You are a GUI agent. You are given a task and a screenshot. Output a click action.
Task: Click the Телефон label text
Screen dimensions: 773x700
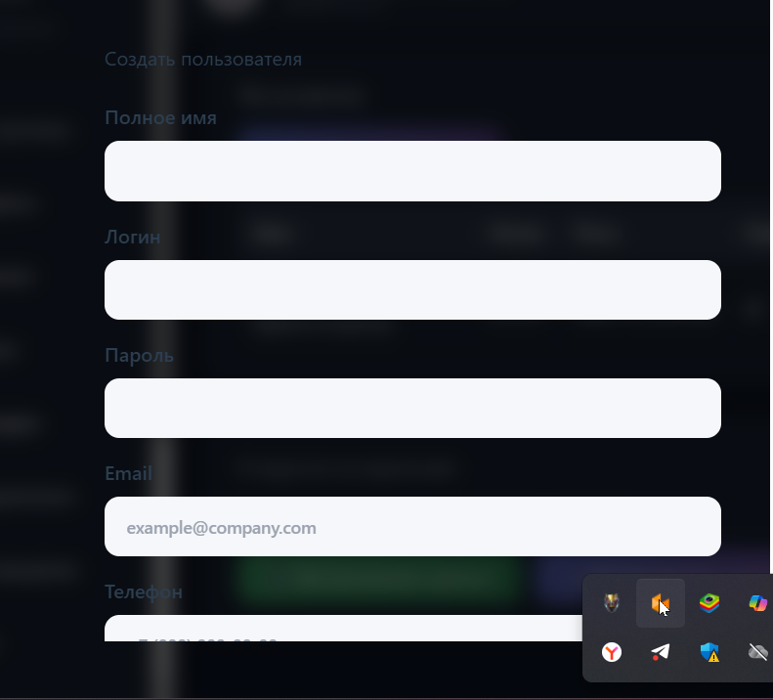144,591
